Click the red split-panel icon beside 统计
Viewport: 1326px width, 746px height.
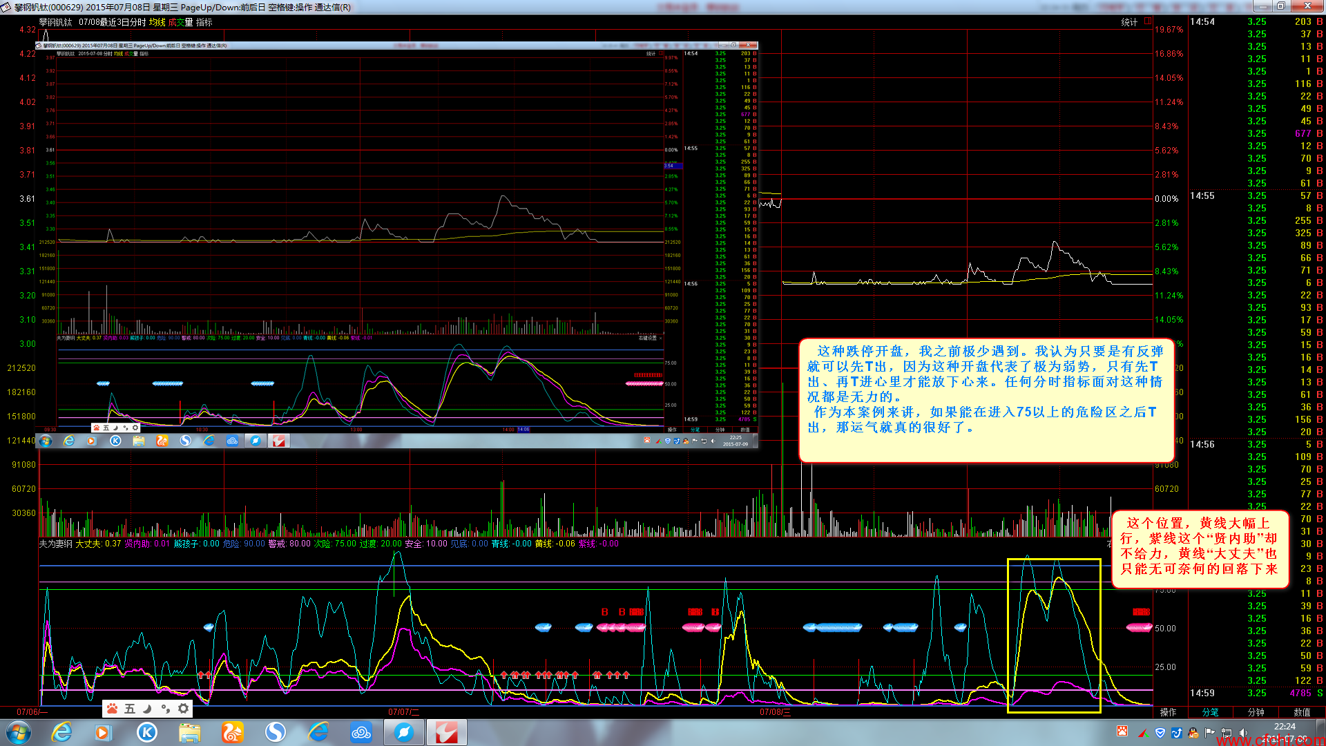pyautogui.click(x=1148, y=21)
